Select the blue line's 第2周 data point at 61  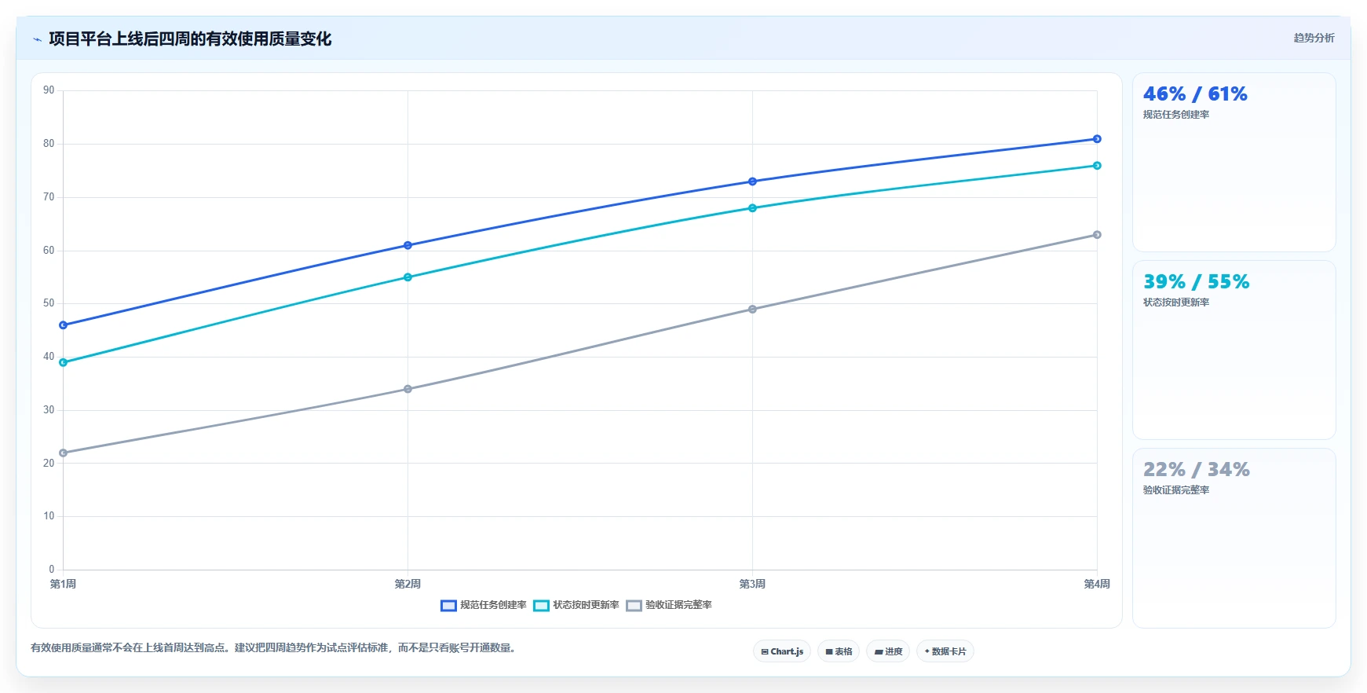[x=408, y=245]
